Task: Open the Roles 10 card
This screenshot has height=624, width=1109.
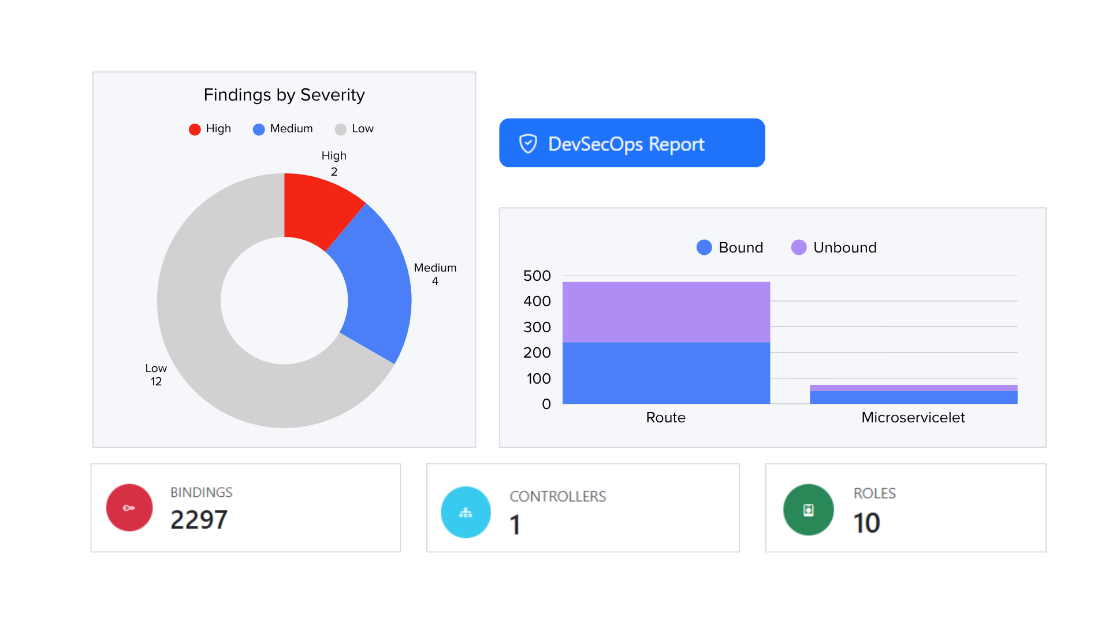Action: 905,508
